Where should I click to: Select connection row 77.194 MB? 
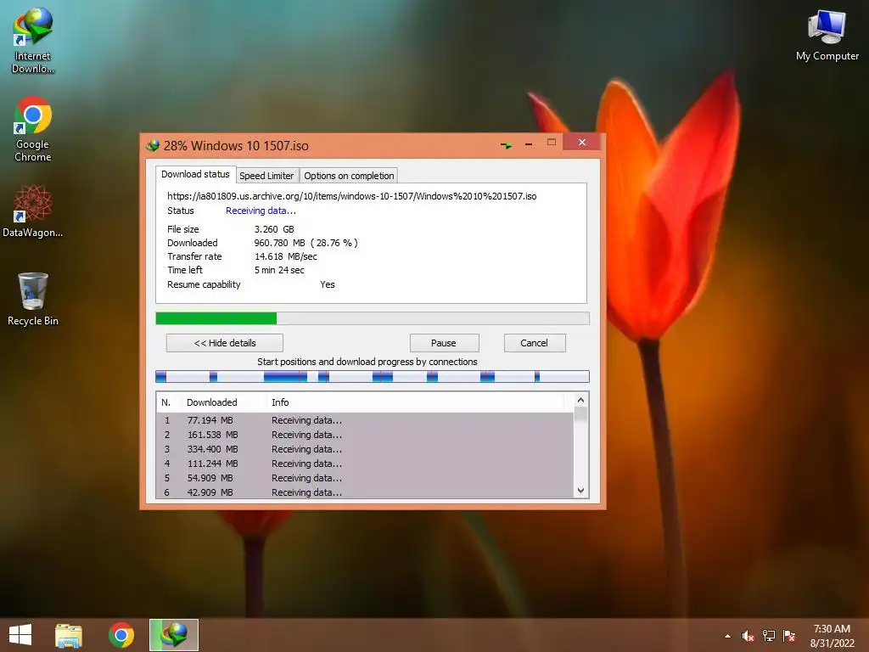pyautogui.click(x=365, y=420)
